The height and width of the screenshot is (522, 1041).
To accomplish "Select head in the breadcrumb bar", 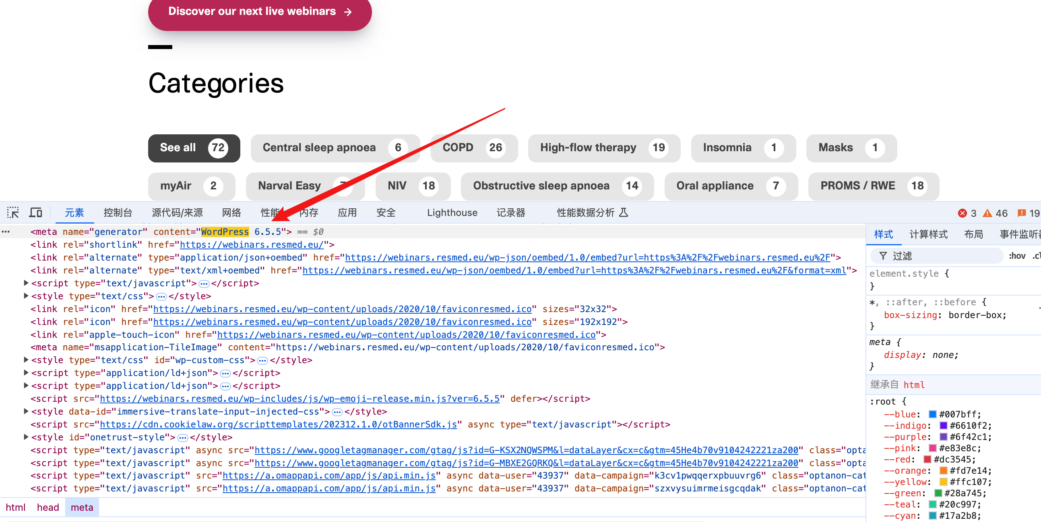I will point(48,508).
